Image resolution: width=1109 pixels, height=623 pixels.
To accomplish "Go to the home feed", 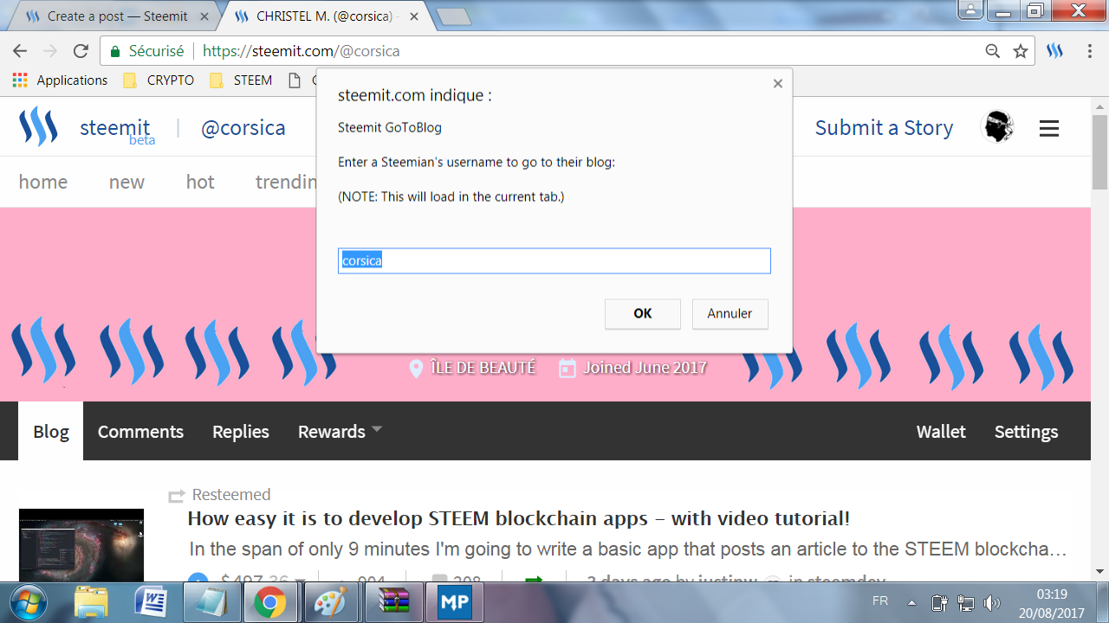I will pyautogui.click(x=43, y=182).
